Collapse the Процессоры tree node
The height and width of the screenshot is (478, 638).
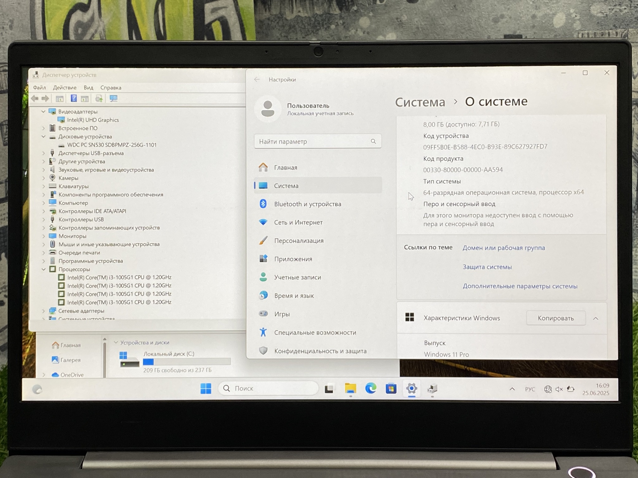(x=44, y=269)
